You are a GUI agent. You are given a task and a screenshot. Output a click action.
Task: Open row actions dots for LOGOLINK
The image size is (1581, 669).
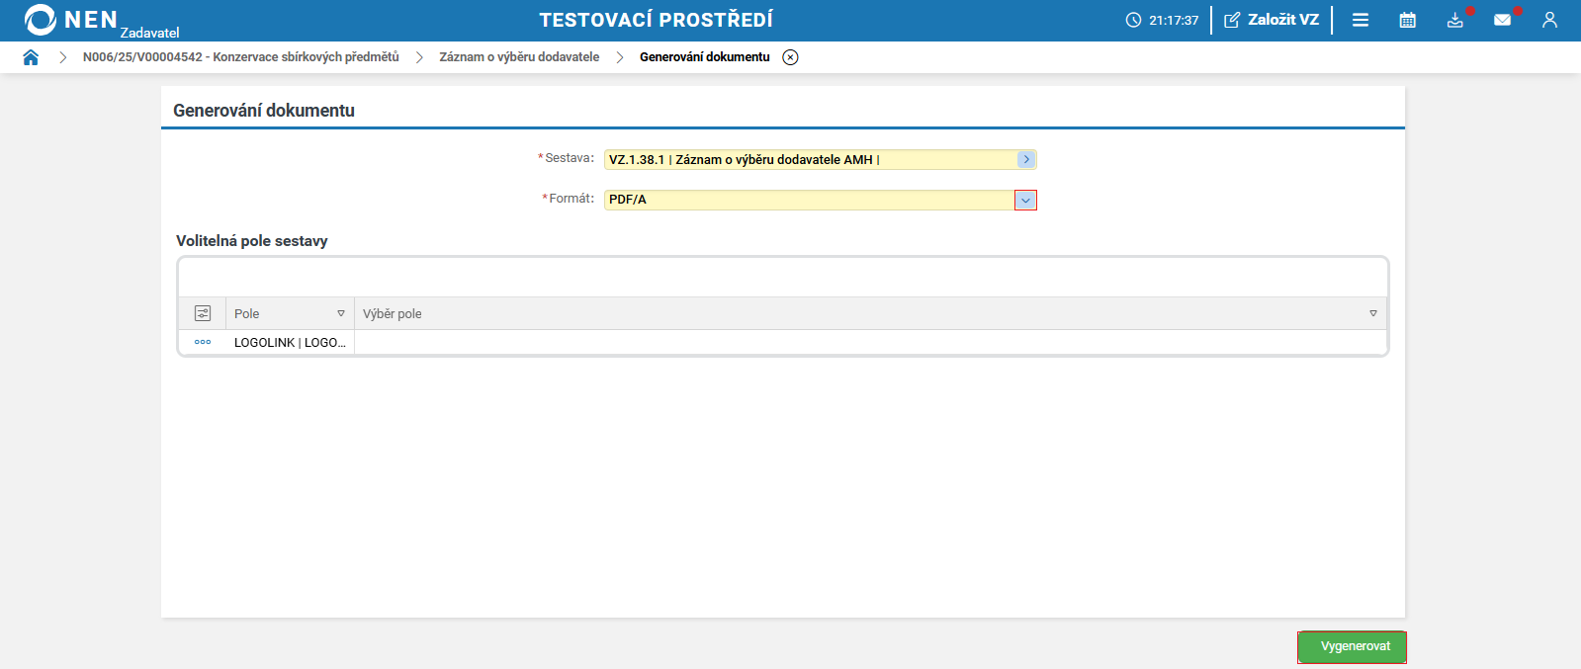pyautogui.click(x=203, y=342)
